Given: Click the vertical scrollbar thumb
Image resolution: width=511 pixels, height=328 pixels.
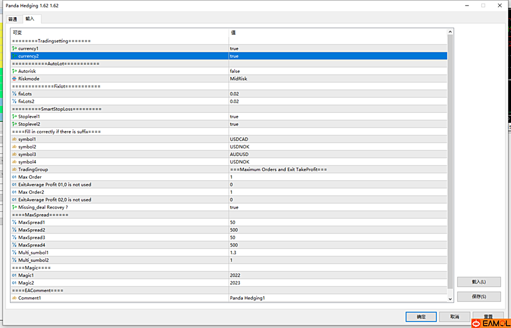Looking at the screenshot, I should point(450,162).
